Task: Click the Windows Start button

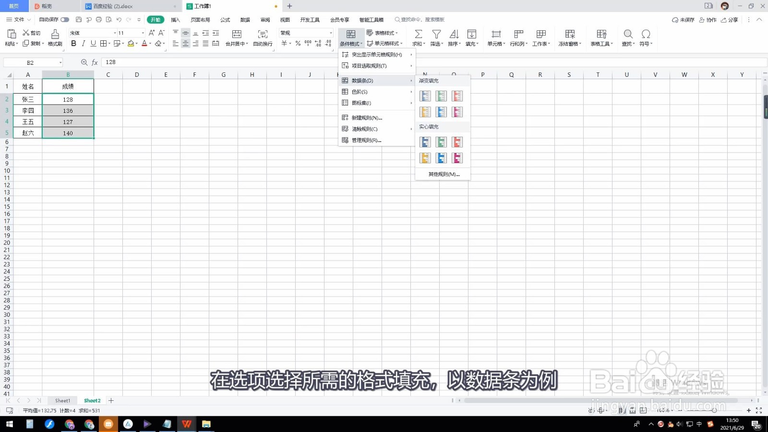Action: point(9,424)
